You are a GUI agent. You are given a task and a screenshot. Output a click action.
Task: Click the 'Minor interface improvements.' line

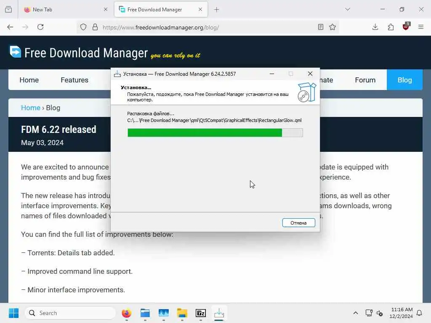73,290
